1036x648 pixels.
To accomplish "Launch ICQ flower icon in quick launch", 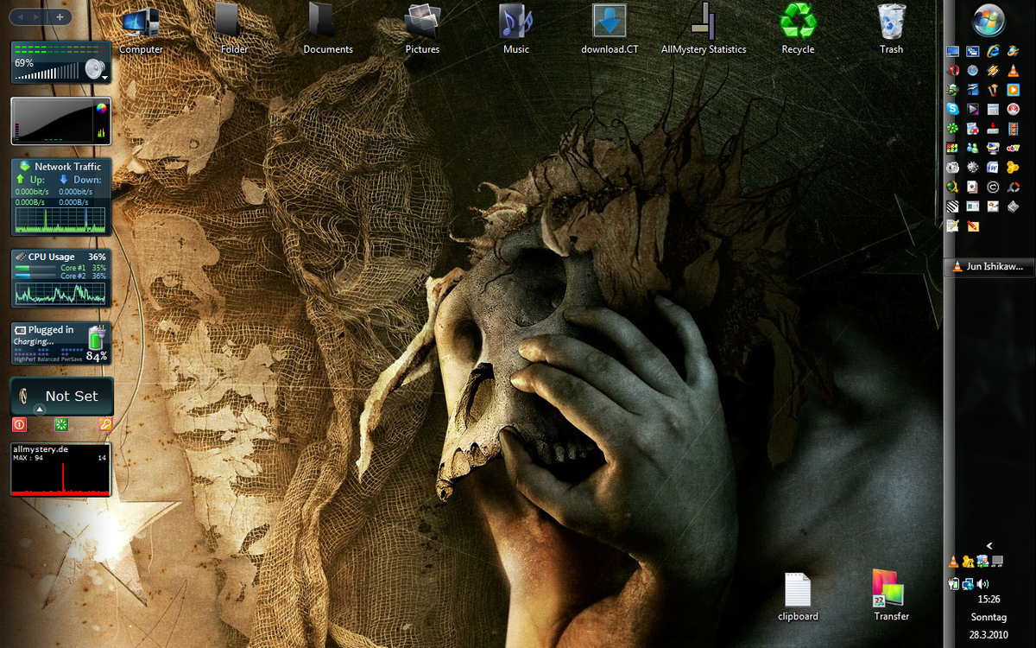I will [x=953, y=129].
